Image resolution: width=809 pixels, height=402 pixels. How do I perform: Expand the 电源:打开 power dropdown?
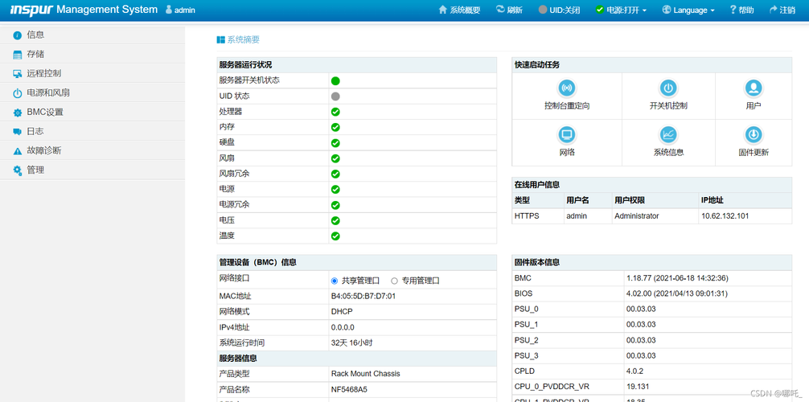(621, 10)
